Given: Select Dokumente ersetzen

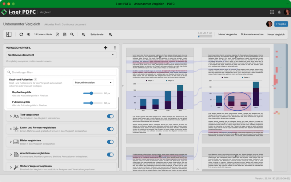Looking at the screenshot, I should [252, 34].
